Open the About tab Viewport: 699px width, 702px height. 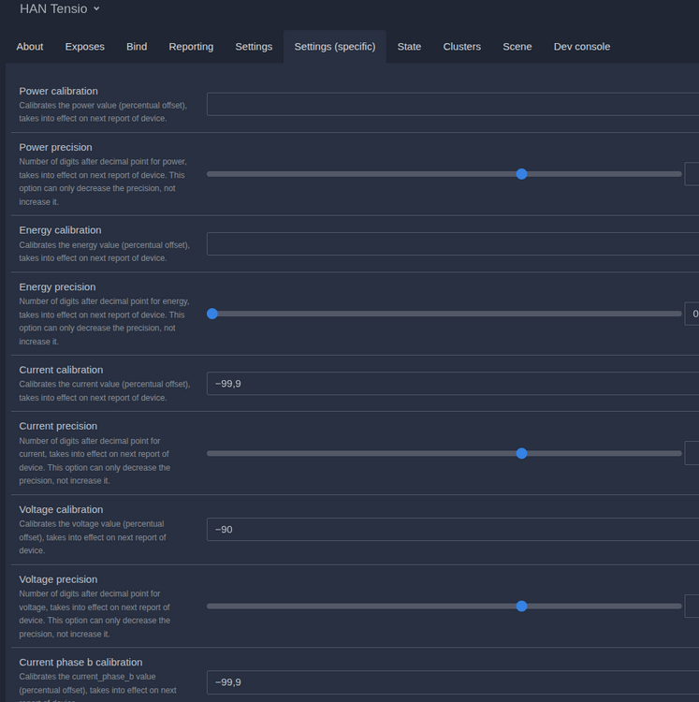click(30, 47)
